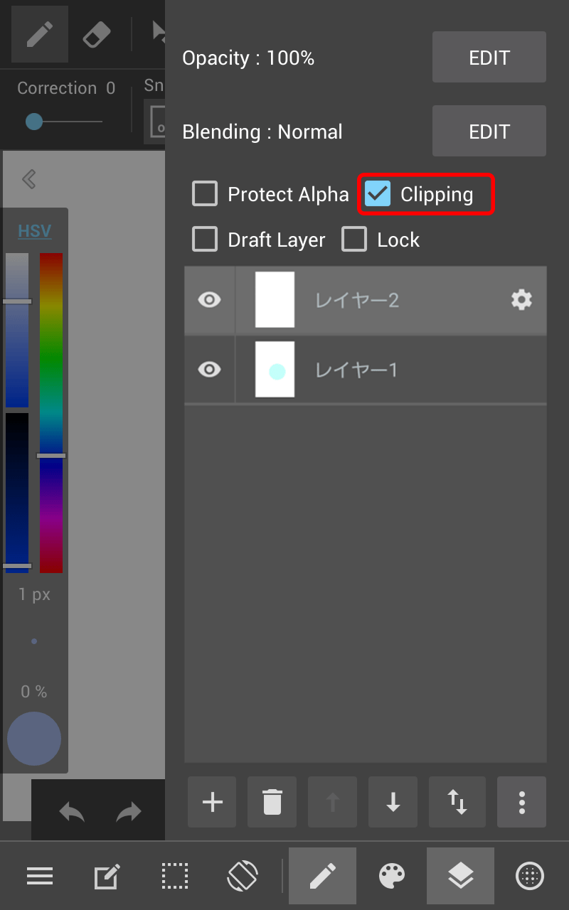Hide the レイヤー2 layer

pos(209,300)
